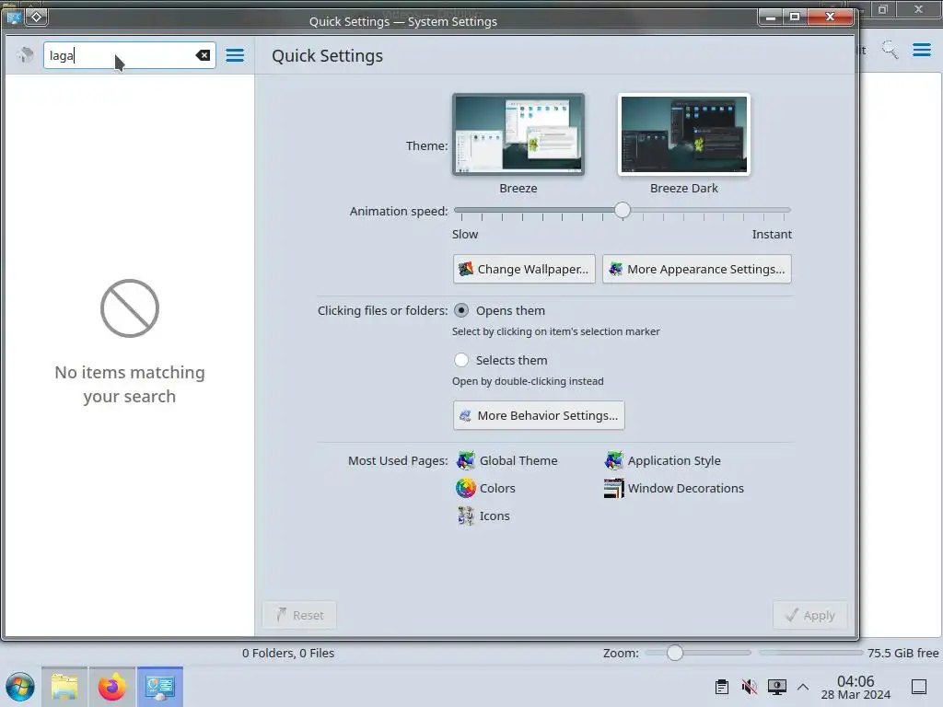943x707 pixels.
Task: Click the pin-on-all-desktops title bar icon
Action: click(x=36, y=17)
